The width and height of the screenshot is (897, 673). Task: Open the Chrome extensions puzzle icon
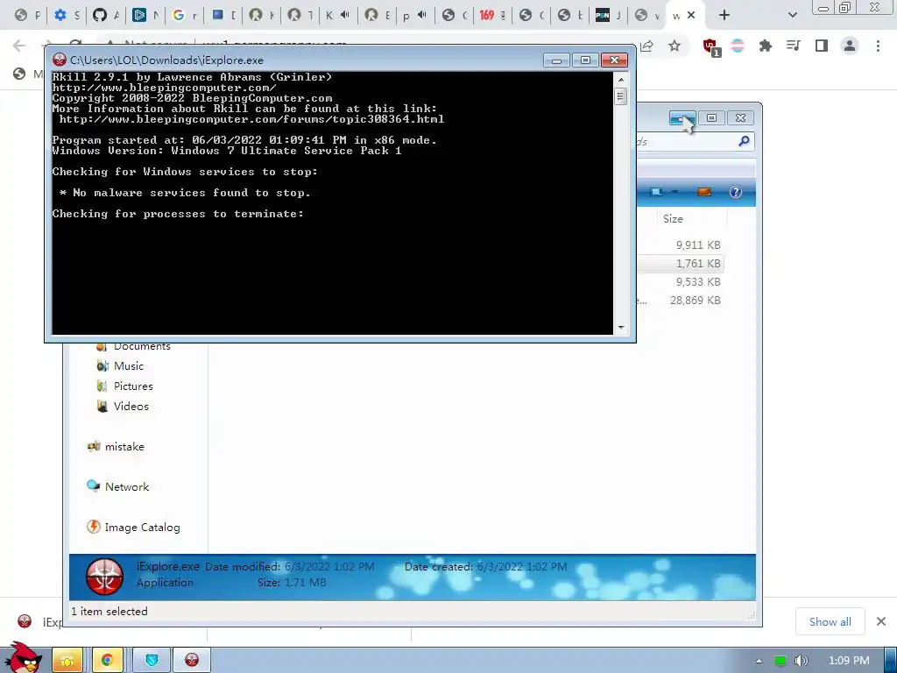tap(765, 46)
